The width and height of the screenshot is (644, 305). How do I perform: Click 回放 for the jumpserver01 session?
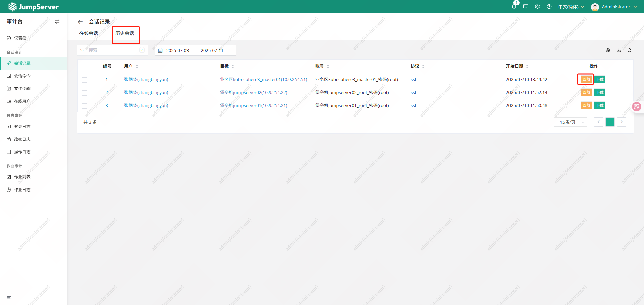click(x=586, y=105)
